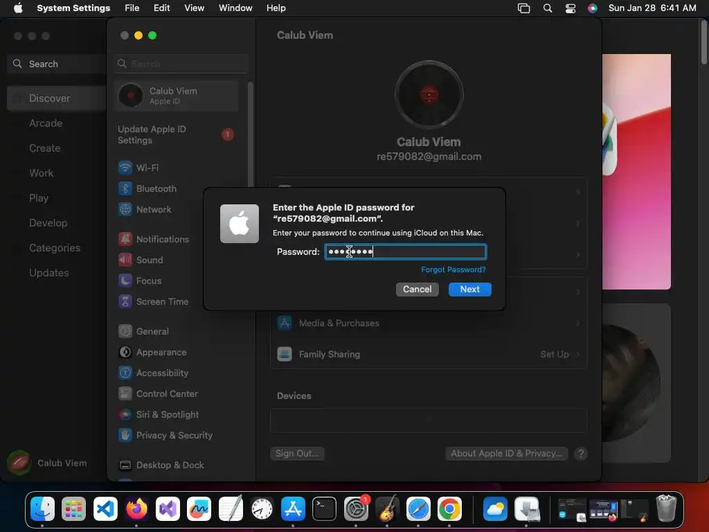Launch Visual Studio Code from the Dock
Image resolution: width=709 pixels, height=532 pixels.
[x=105, y=508]
